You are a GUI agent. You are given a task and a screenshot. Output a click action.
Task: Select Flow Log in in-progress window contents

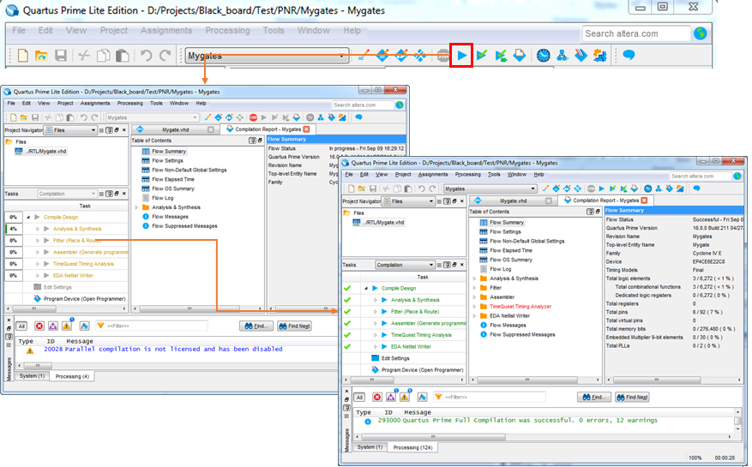[163, 198]
